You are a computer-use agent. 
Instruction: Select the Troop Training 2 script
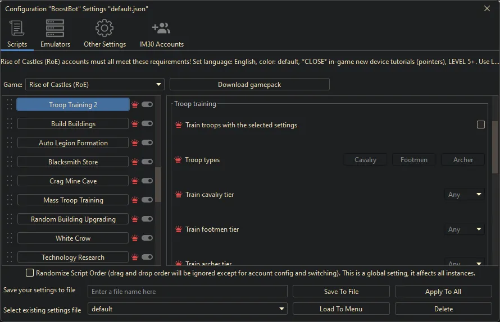point(73,104)
